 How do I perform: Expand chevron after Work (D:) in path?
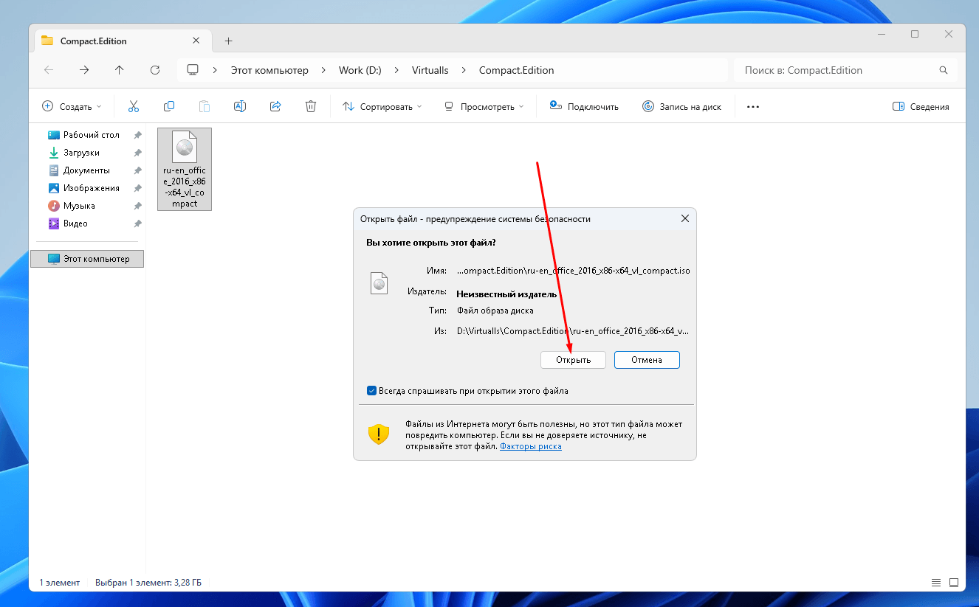pyautogui.click(x=396, y=70)
